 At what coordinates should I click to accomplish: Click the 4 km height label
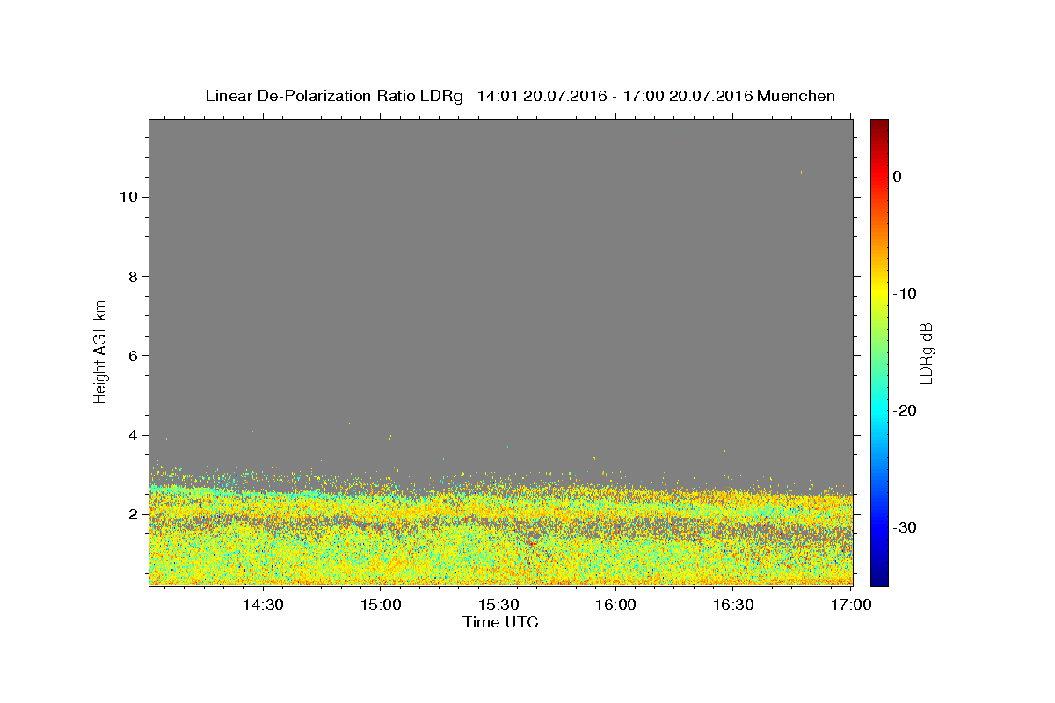click(132, 435)
